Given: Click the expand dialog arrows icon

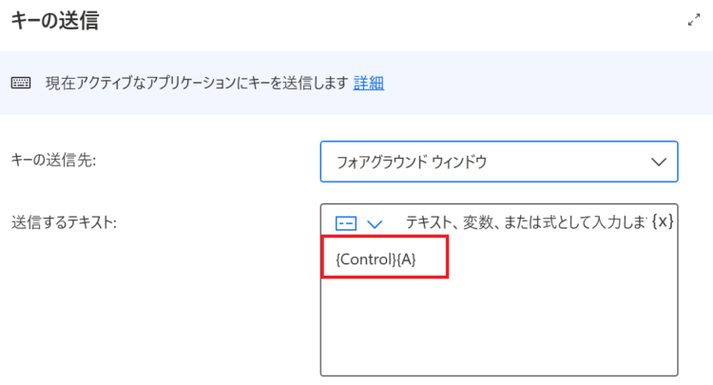Looking at the screenshot, I should pyautogui.click(x=694, y=20).
